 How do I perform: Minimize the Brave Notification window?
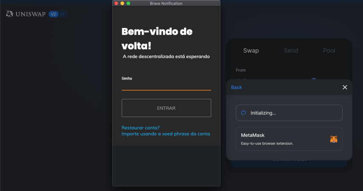pos(122,3)
